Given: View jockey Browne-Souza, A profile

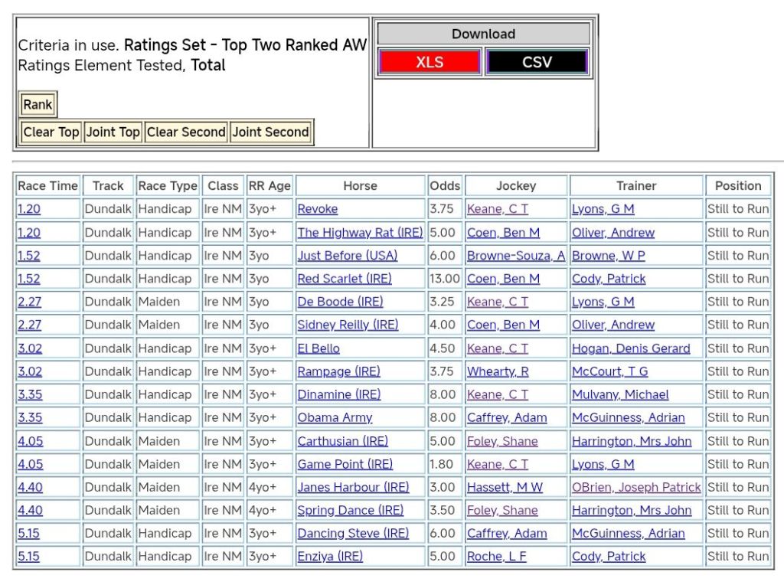Looking at the screenshot, I should click(516, 256).
